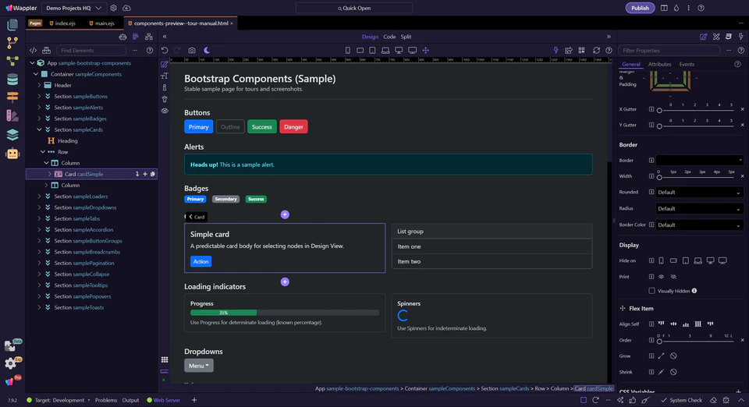This screenshot has height=407, width=749.
Task: Select the laptop viewport size icon
Action: 385,50
